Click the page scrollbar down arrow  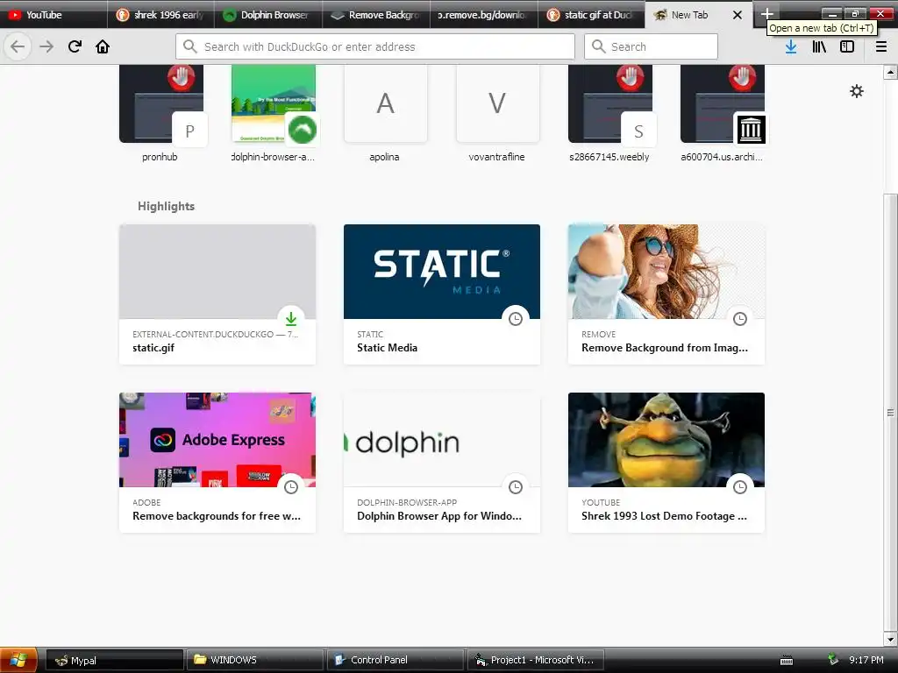pyautogui.click(x=890, y=639)
